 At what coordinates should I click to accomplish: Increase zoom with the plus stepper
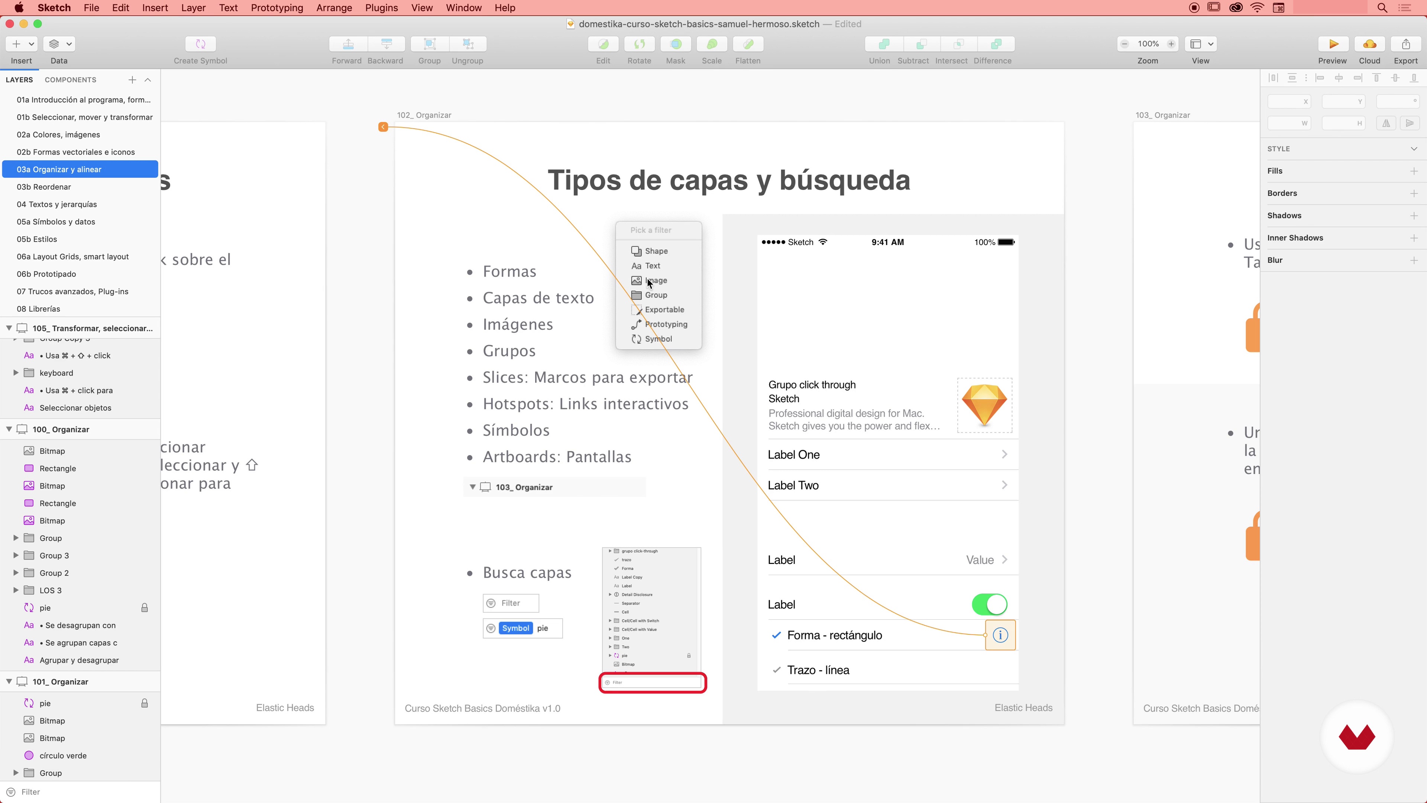pyautogui.click(x=1171, y=44)
